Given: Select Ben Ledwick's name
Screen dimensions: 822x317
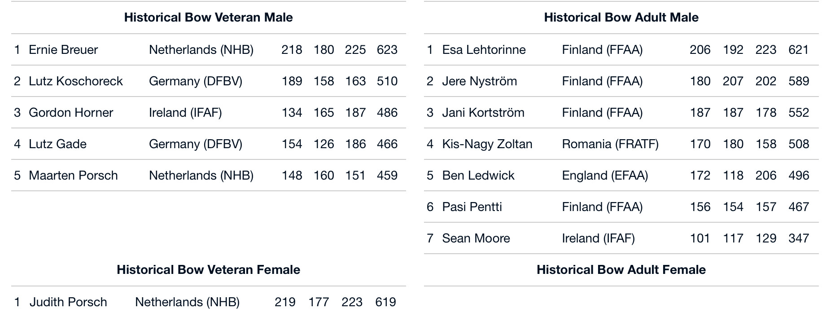Looking at the screenshot, I should [x=478, y=176].
